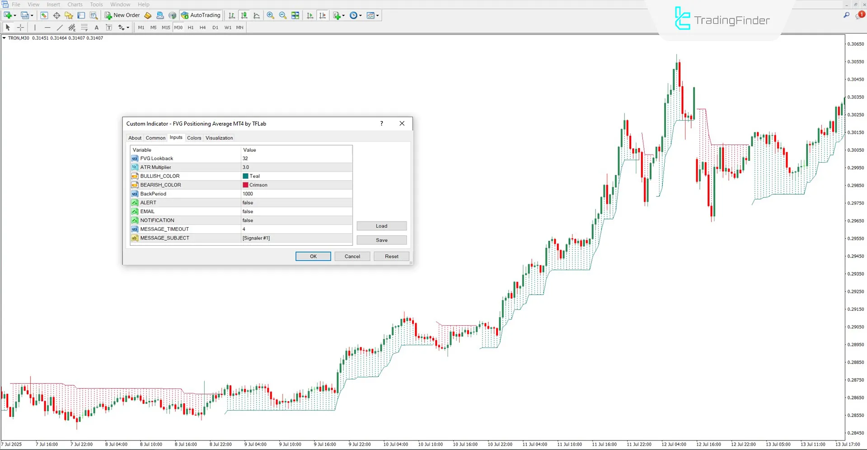Expand the Periods dropdown next to clock icon
The height and width of the screenshot is (450, 867).
361,15
